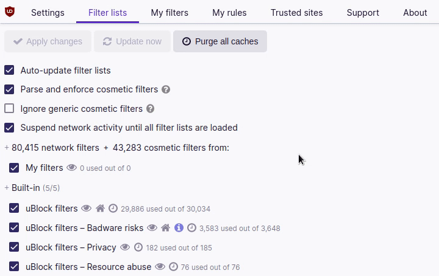The height and width of the screenshot is (276, 439).
Task: Click the Update now button
Action: click(x=132, y=41)
